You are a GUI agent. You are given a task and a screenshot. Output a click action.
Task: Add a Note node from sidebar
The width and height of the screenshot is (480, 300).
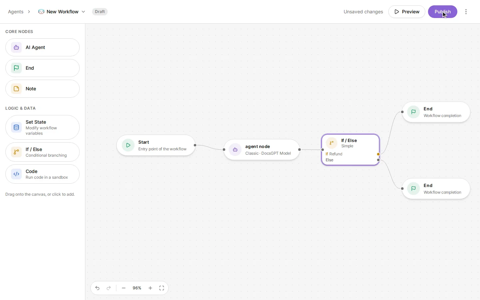tap(42, 89)
